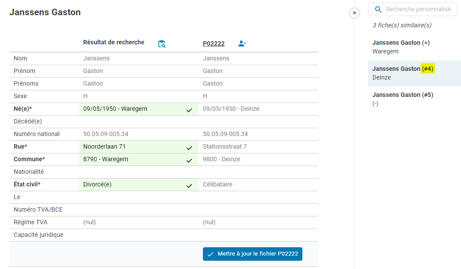Click the magnifier icon in the search box
Image resolution: width=461 pixels, height=269 pixels.
click(378, 10)
